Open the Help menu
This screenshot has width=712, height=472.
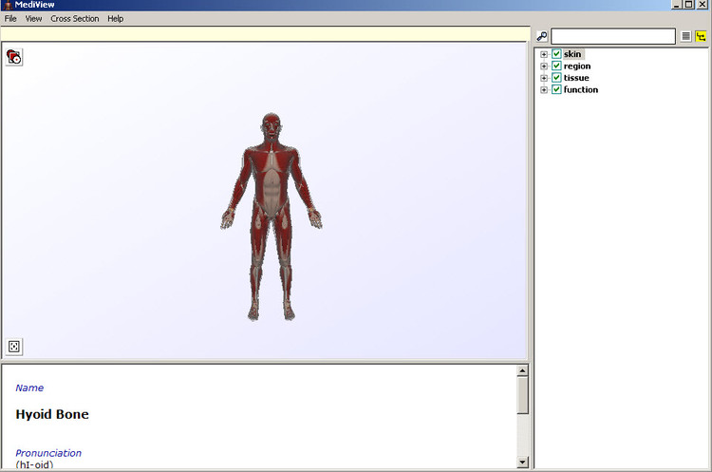coord(115,18)
